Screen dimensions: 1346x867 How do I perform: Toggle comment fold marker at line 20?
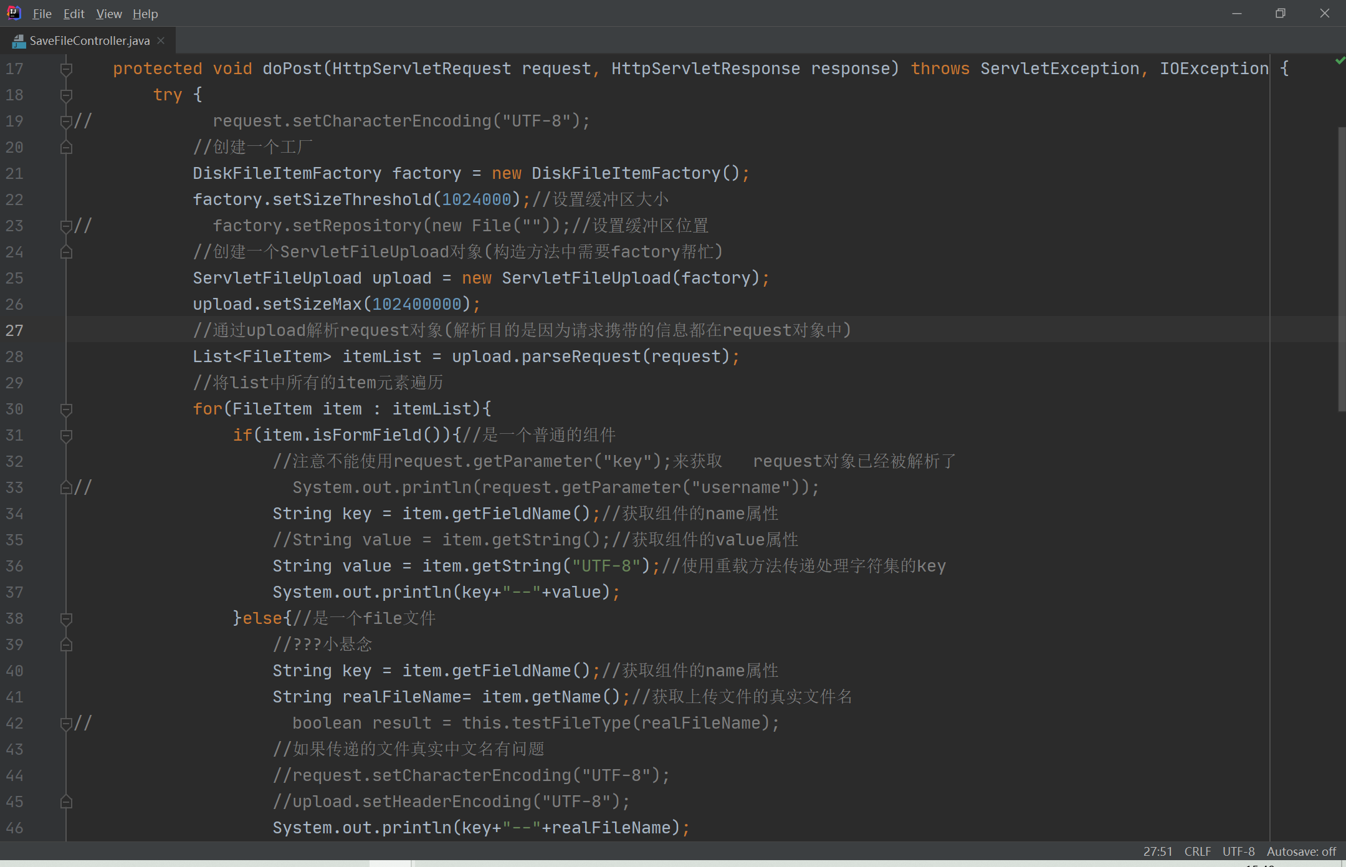66,147
